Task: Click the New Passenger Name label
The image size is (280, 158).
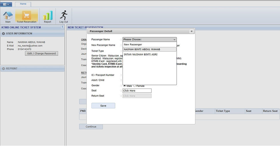Action: [103, 45]
